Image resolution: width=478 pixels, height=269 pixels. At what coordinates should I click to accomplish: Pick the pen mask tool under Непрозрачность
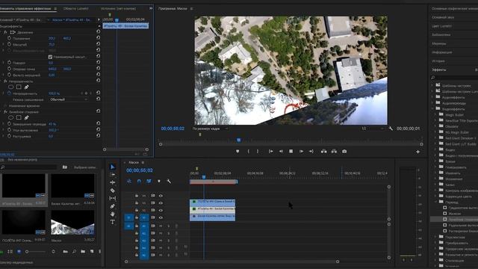(27, 87)
